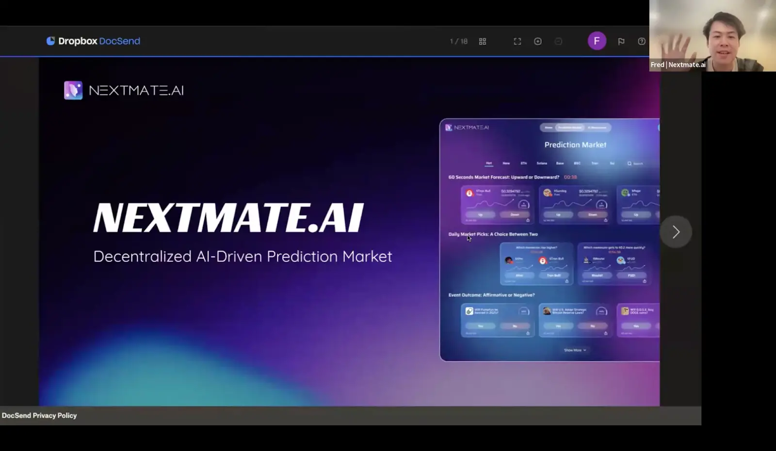Screen dimensions: 776x451
Task: Click the 1 / 18 page counter
Action: 459,42
